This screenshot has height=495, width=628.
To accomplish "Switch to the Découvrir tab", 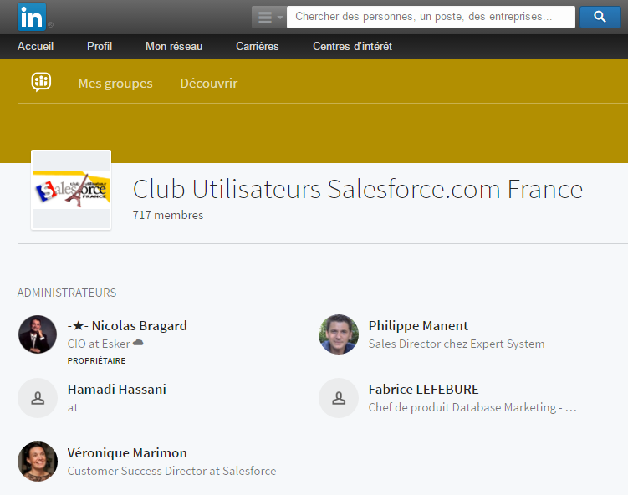I will (209, 84).
